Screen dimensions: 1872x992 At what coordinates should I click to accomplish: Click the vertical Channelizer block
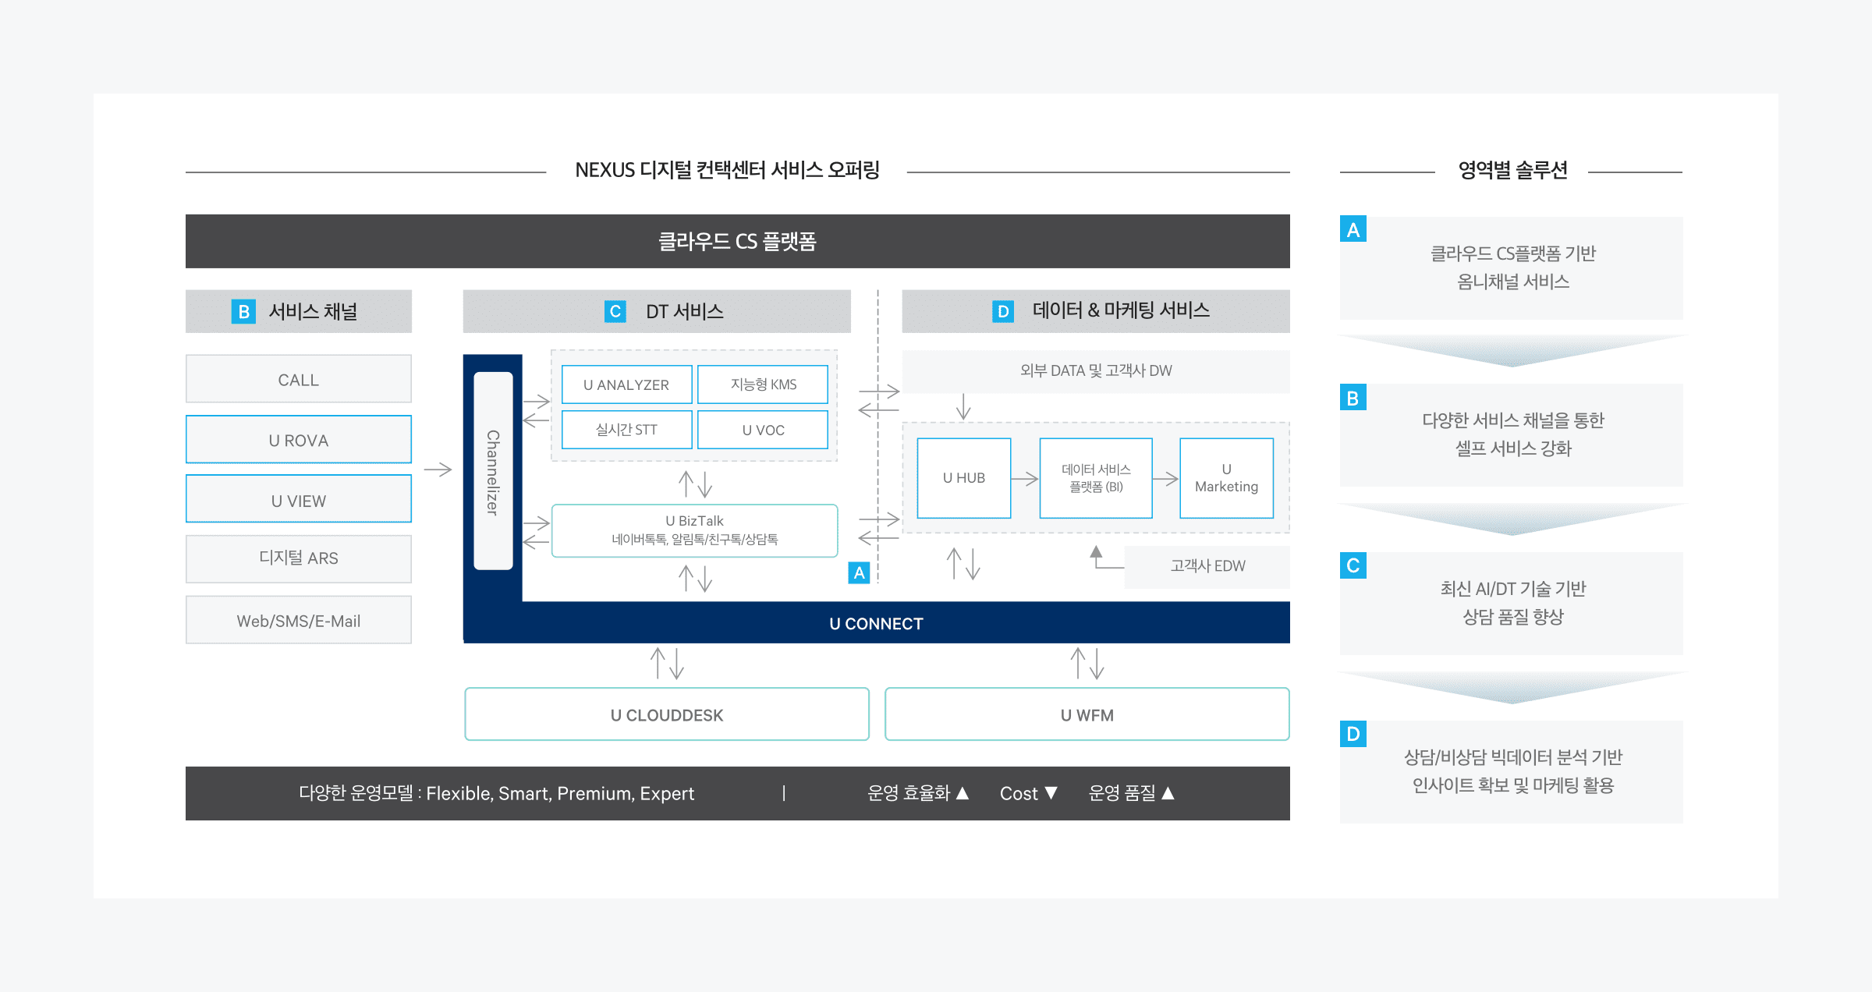493,471
